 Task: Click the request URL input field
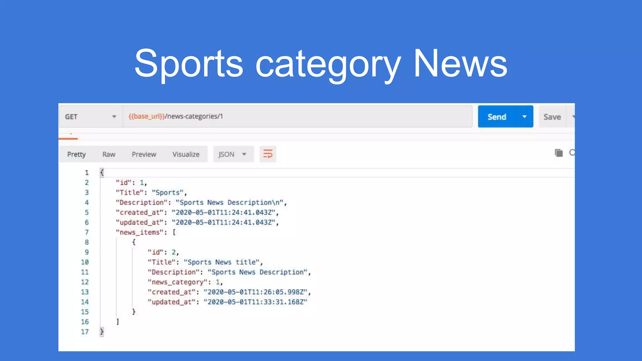click(x=313, y=117)
